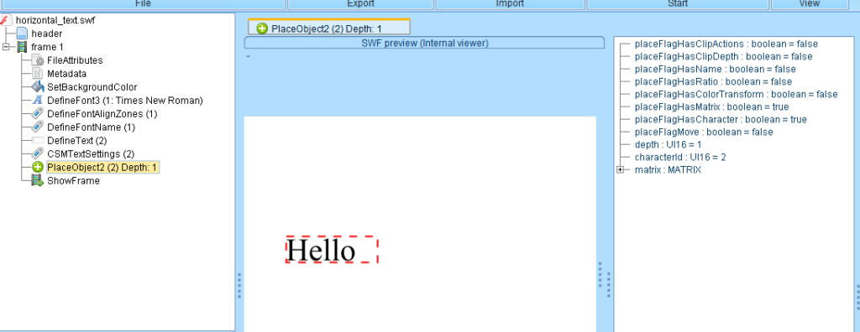
Task: Click placeFlagMove property row
Action: pos(704,132)
